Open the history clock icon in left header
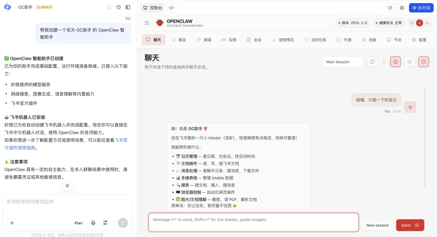Screen dimensions: 437x237 119,7
